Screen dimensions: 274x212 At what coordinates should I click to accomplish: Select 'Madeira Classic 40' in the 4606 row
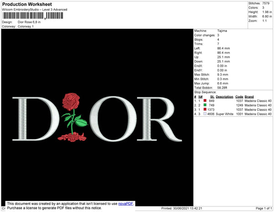(258, 114)
